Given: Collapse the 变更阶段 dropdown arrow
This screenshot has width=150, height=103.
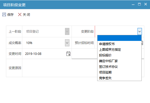Looking at the screenshot, I should [140, 31].
